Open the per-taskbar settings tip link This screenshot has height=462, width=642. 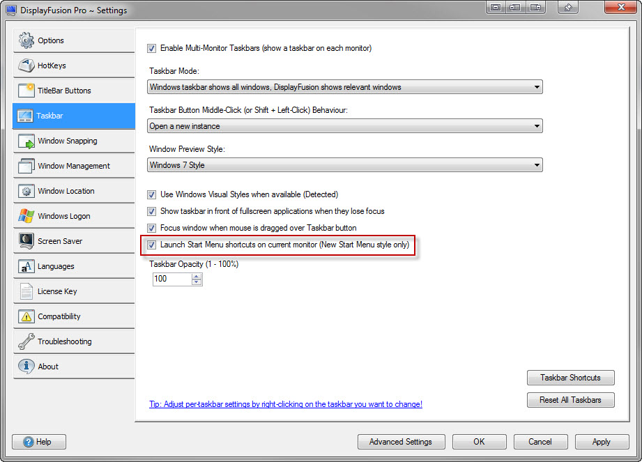(x=286, y=404)
